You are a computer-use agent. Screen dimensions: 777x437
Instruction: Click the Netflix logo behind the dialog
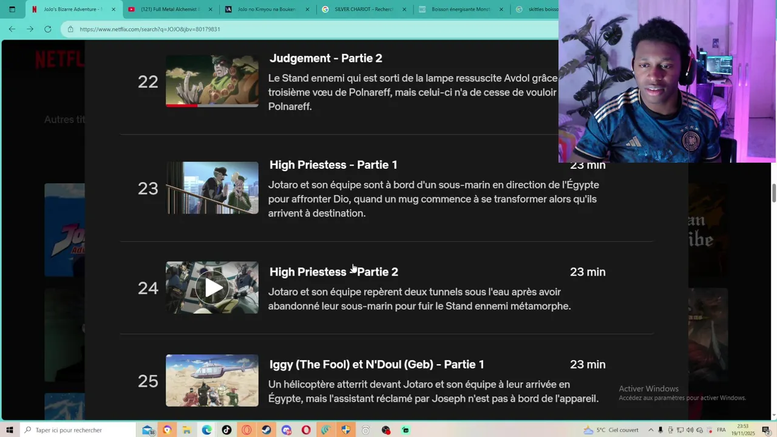click(59, 59)
